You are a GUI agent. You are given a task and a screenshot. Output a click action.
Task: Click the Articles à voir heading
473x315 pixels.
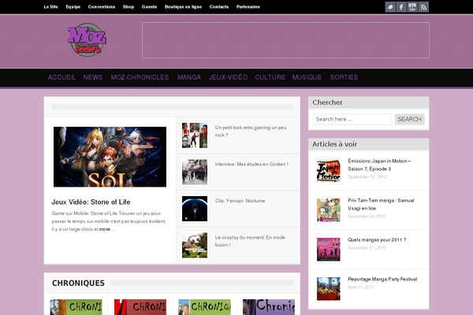334,144
